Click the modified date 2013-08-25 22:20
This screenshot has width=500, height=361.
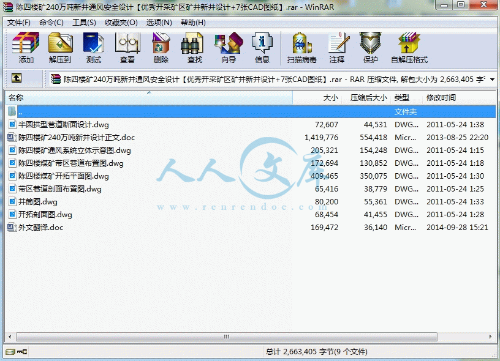click(x=457, y=137)
